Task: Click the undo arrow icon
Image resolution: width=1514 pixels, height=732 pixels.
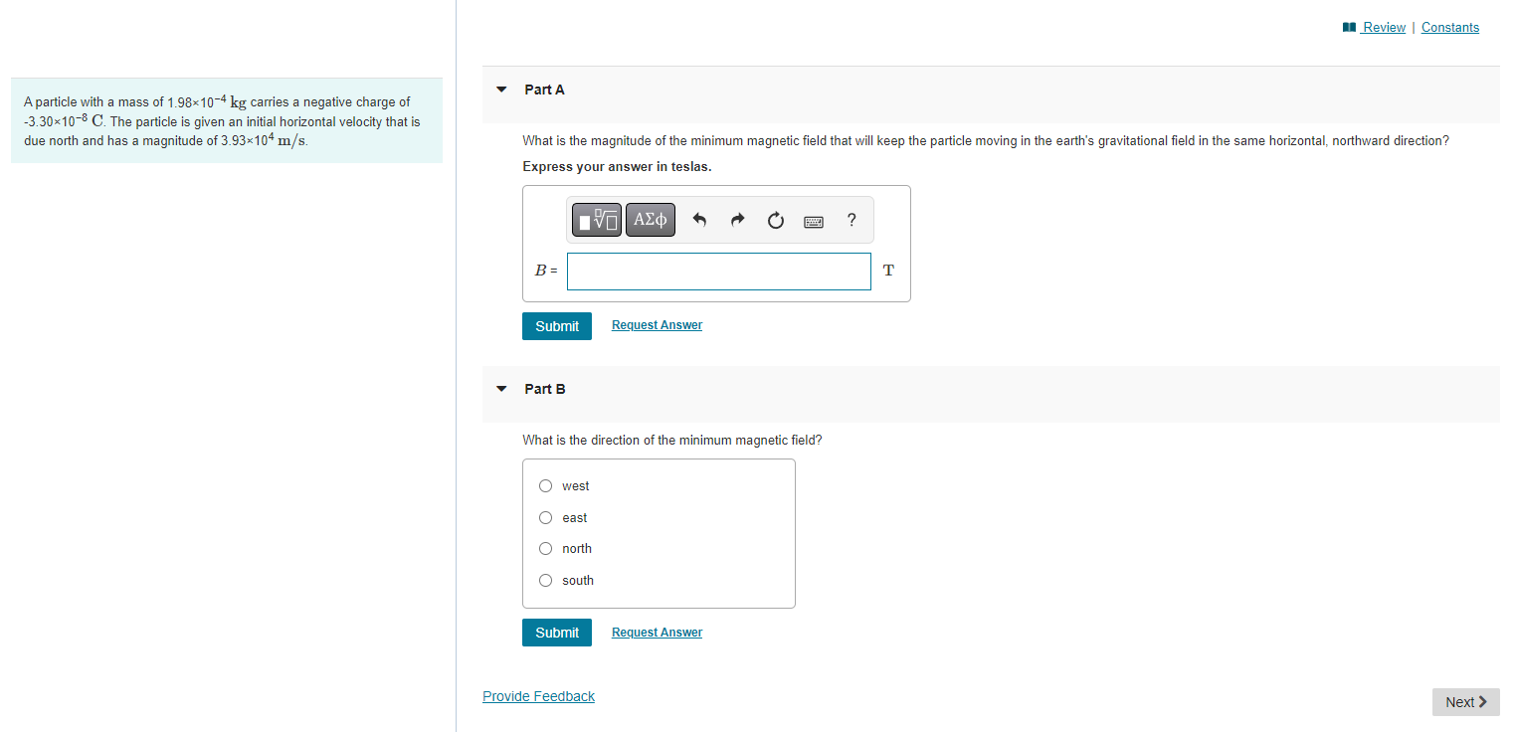Action: tap(699, 221)
